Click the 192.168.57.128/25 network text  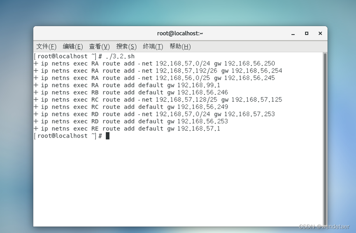point(186,100)
